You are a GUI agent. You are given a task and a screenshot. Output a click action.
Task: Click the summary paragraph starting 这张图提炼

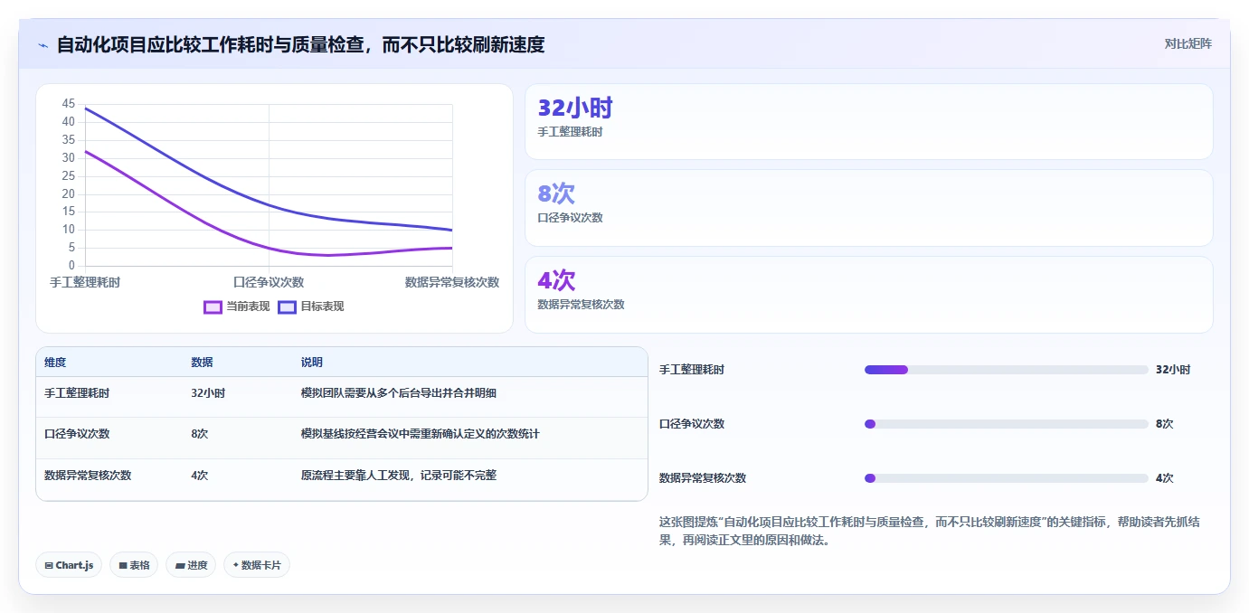coord(930,532)
